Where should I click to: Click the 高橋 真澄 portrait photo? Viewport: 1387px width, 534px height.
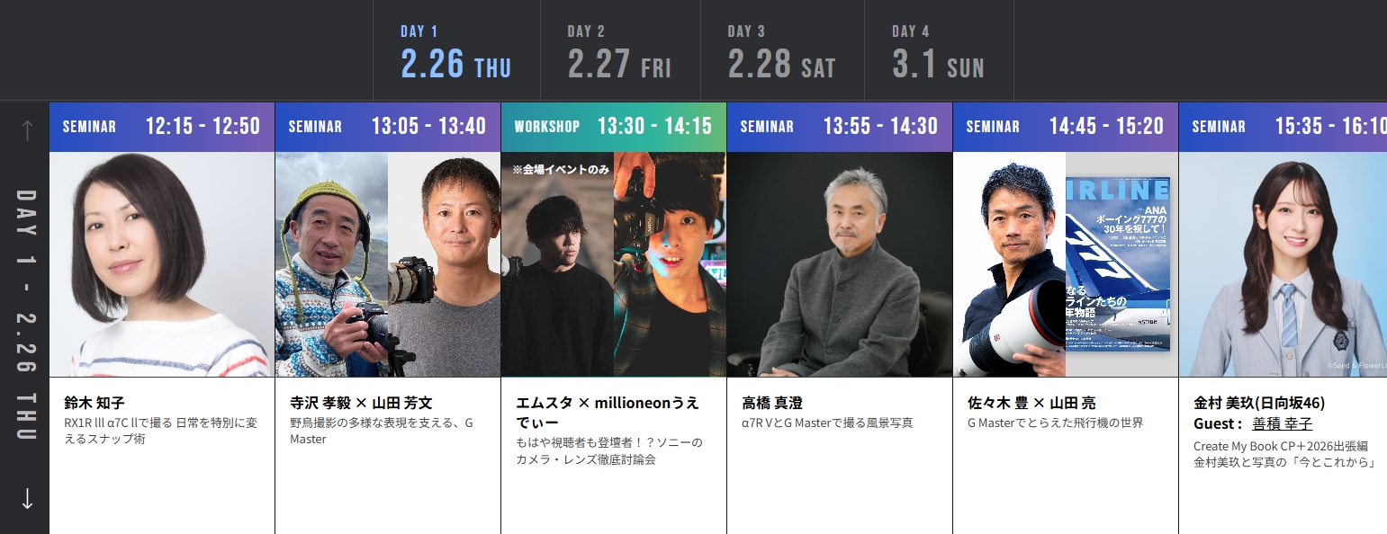(840, 264)
